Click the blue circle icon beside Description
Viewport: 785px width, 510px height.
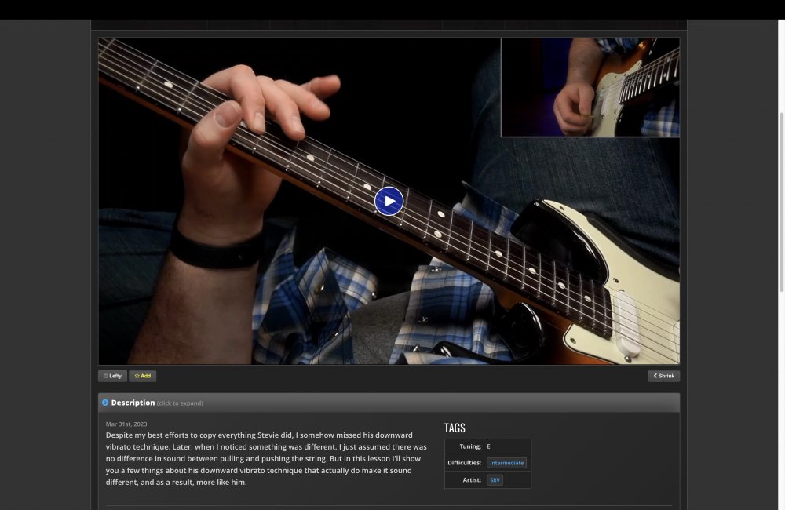click(x=105, y=403)
